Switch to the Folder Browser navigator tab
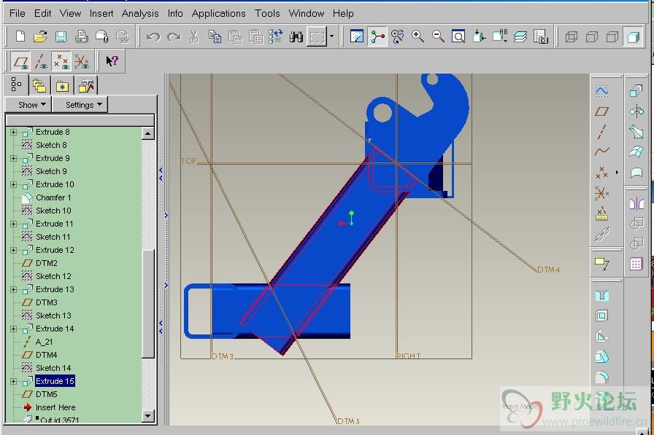The height and width of the screenshot is (435, 654). click(39, 85)
